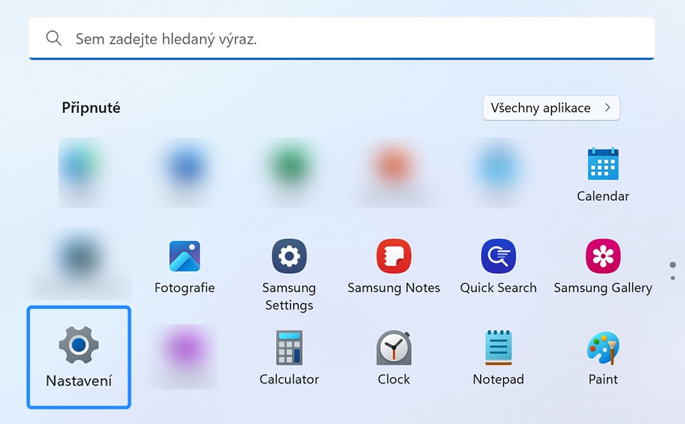Open the Clock app
685x424 pixels.
coord(394,347)
